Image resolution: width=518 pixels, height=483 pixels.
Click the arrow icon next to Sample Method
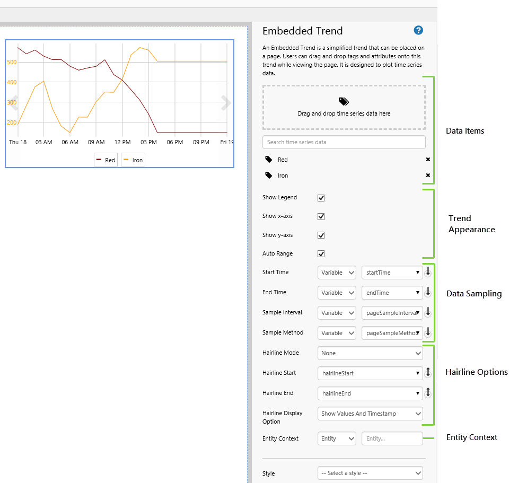point(428,332)
